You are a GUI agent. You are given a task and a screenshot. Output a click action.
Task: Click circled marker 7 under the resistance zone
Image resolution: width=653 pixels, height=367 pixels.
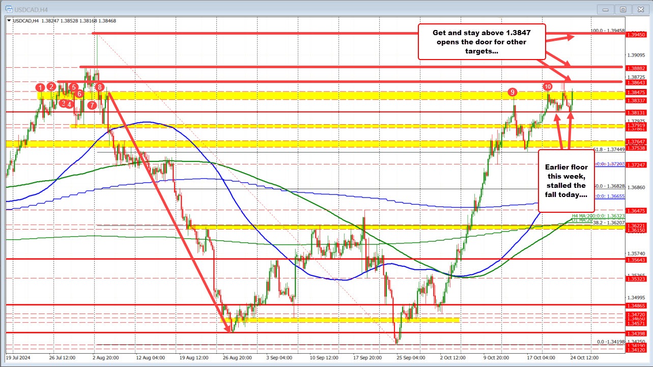92,105
